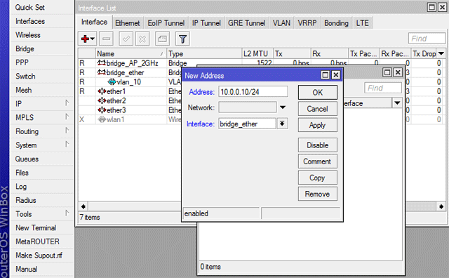The height and width of the screenshot is (278, 449).
Task: Click the Remove button in New Address
Action: [x=318, y=194]
